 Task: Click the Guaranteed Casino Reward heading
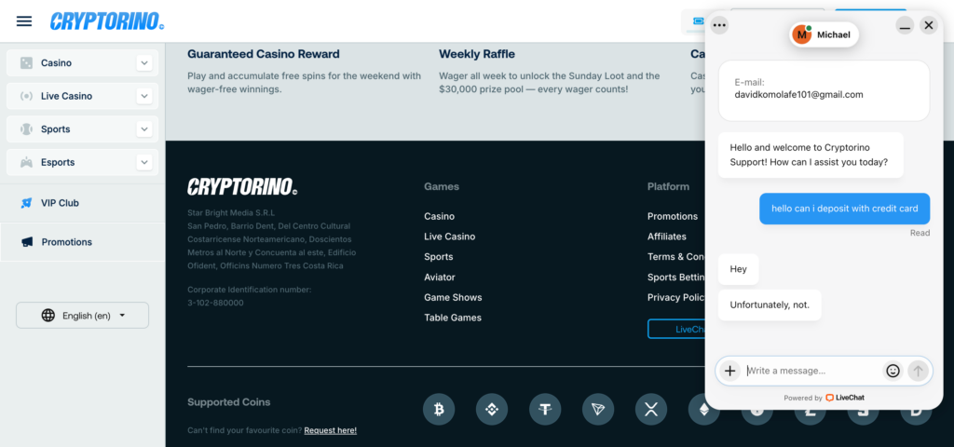coord(264,54)
